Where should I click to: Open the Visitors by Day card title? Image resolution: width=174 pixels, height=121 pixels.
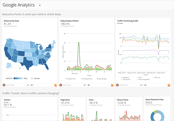7,100
